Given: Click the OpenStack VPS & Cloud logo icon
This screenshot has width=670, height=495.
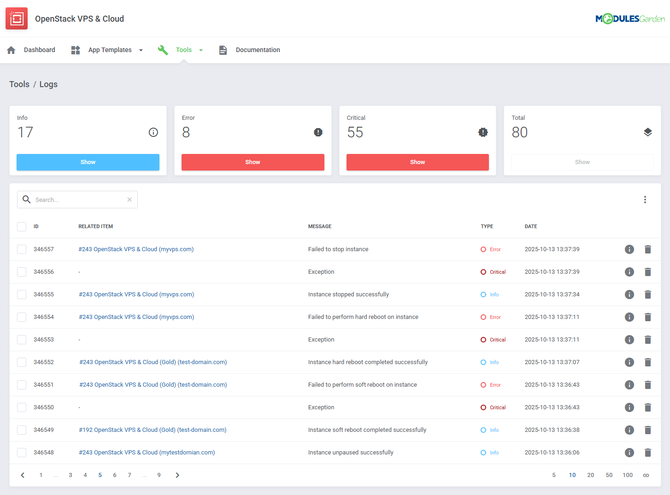Looking at the screenshot, I should click(17, 18).
